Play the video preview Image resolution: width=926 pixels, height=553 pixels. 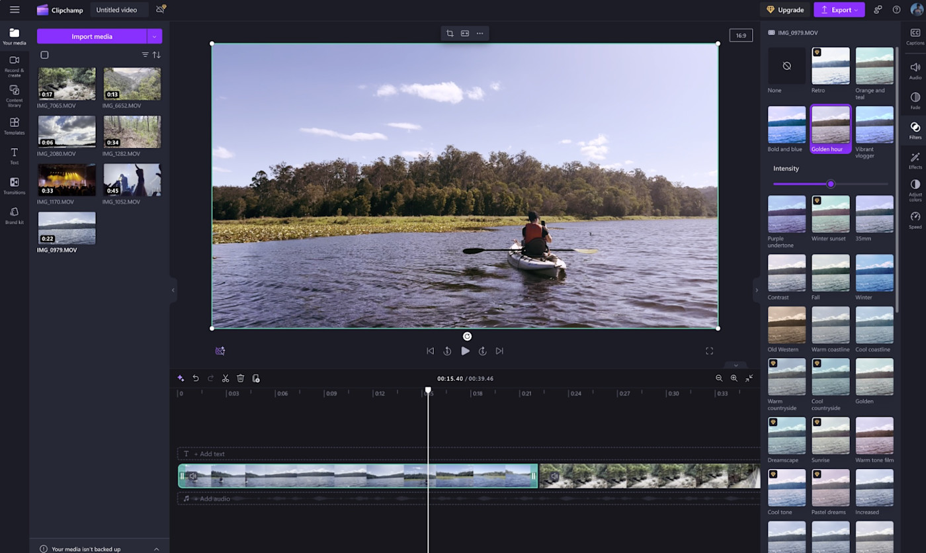(x=465, y=351)
